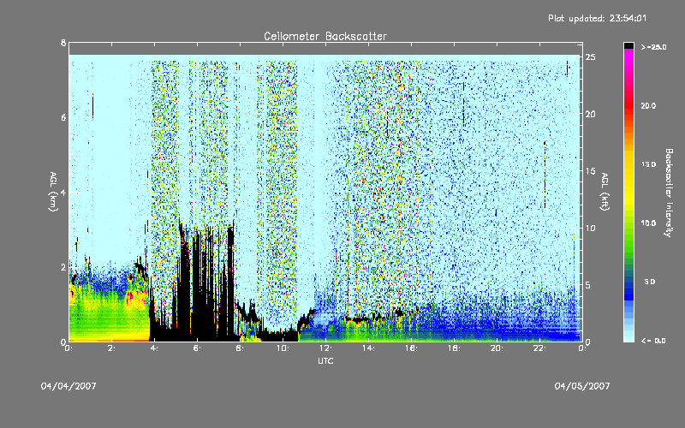Click the "5.0" colorbar label
685x428 pixels.
[x=650, y=282]
